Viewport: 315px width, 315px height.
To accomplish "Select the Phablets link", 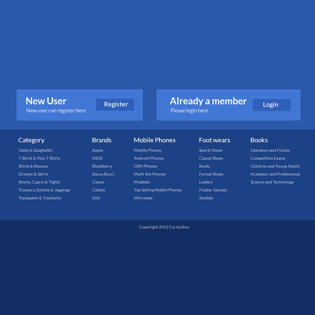I will 141,182.
